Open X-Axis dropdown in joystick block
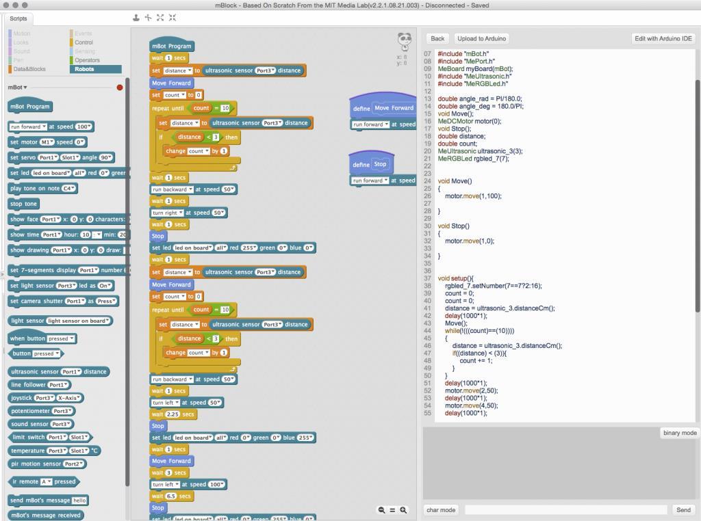Image resolution: width=701 pixels, height=521 pixels. (70, 398)
